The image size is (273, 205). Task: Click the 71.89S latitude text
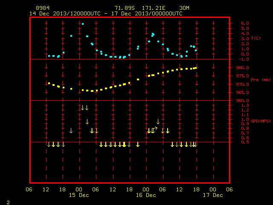tap(125, 8)
